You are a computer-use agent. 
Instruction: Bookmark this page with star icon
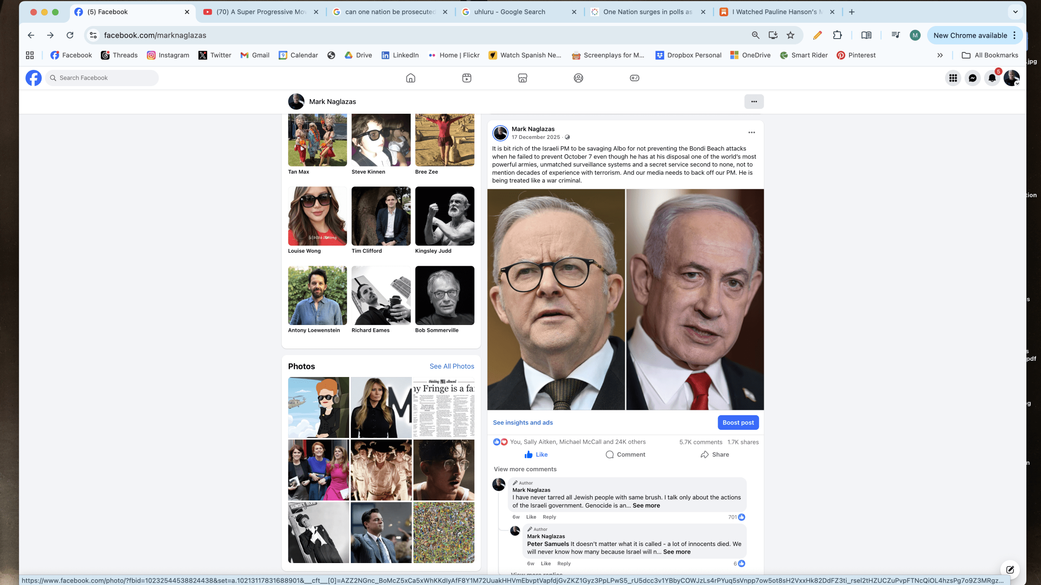[x=791, y=35]
